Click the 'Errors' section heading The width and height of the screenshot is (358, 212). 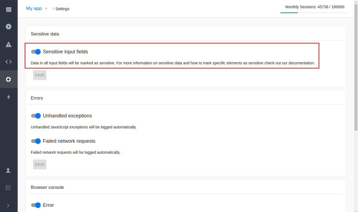[x=37, y=98]
